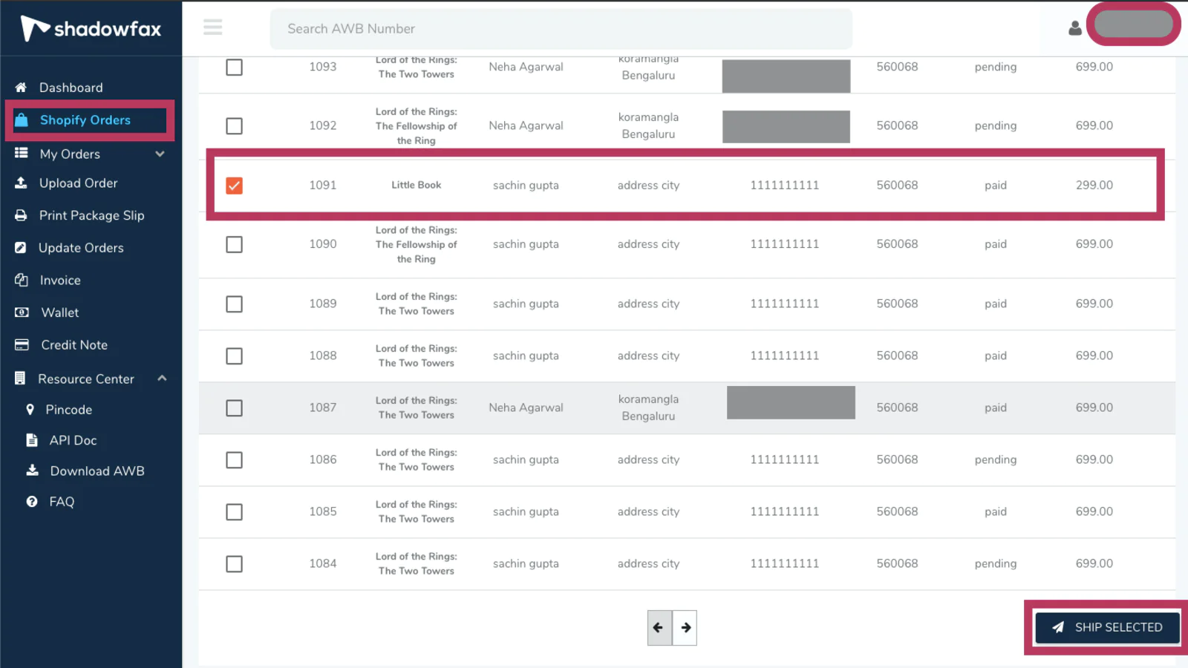Click the Search AWB Number field
The width and height of the screenshot is (1188, 668).
click(561, 29)
